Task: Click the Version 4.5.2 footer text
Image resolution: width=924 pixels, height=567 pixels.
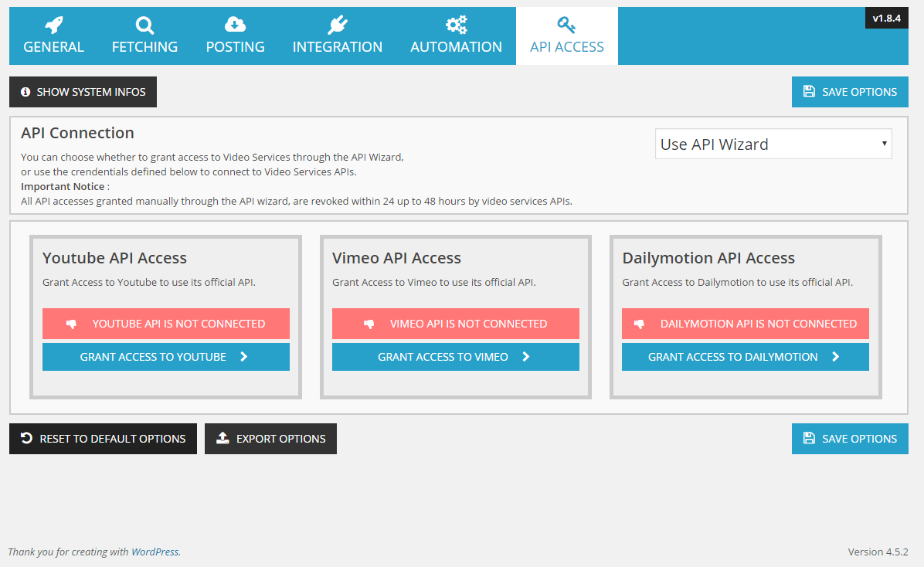Action: (878, 552)
